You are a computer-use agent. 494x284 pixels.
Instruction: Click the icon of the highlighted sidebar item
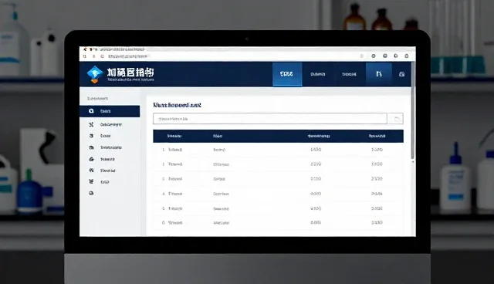[91, 111]
